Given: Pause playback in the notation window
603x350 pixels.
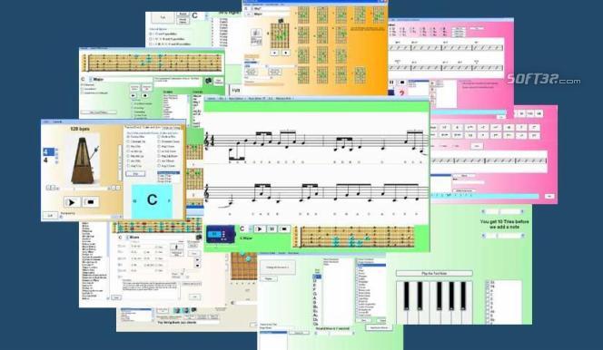Looking at the screenshot, I should 272,228.
